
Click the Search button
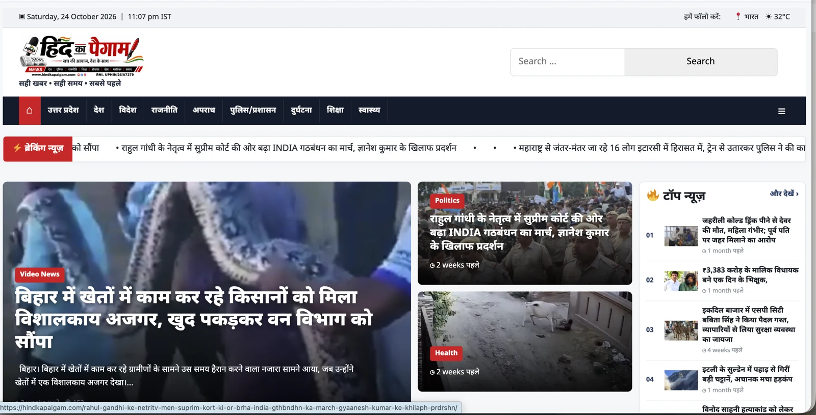(700, 62)
